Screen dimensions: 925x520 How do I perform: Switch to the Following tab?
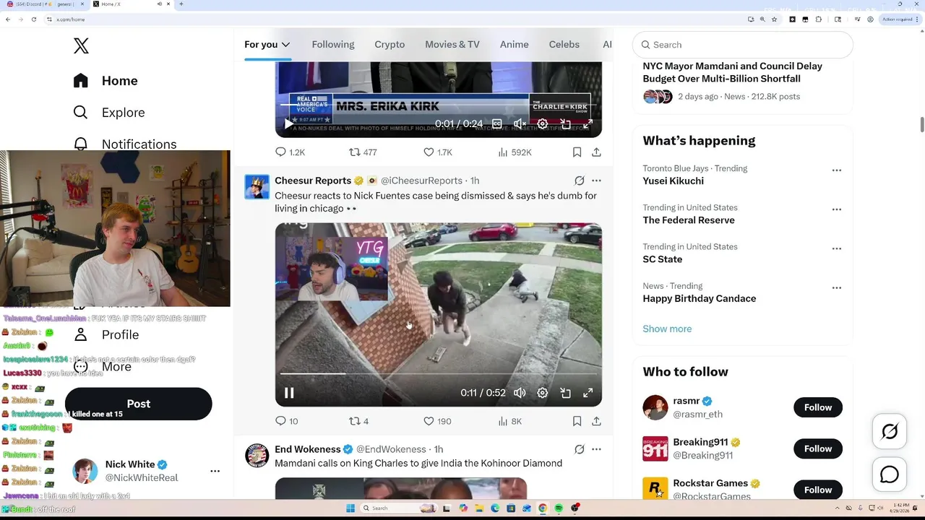tap(333, 45)
